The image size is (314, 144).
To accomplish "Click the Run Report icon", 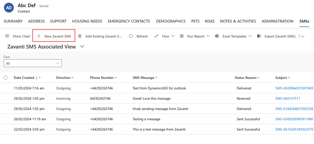I will point(182,36).
